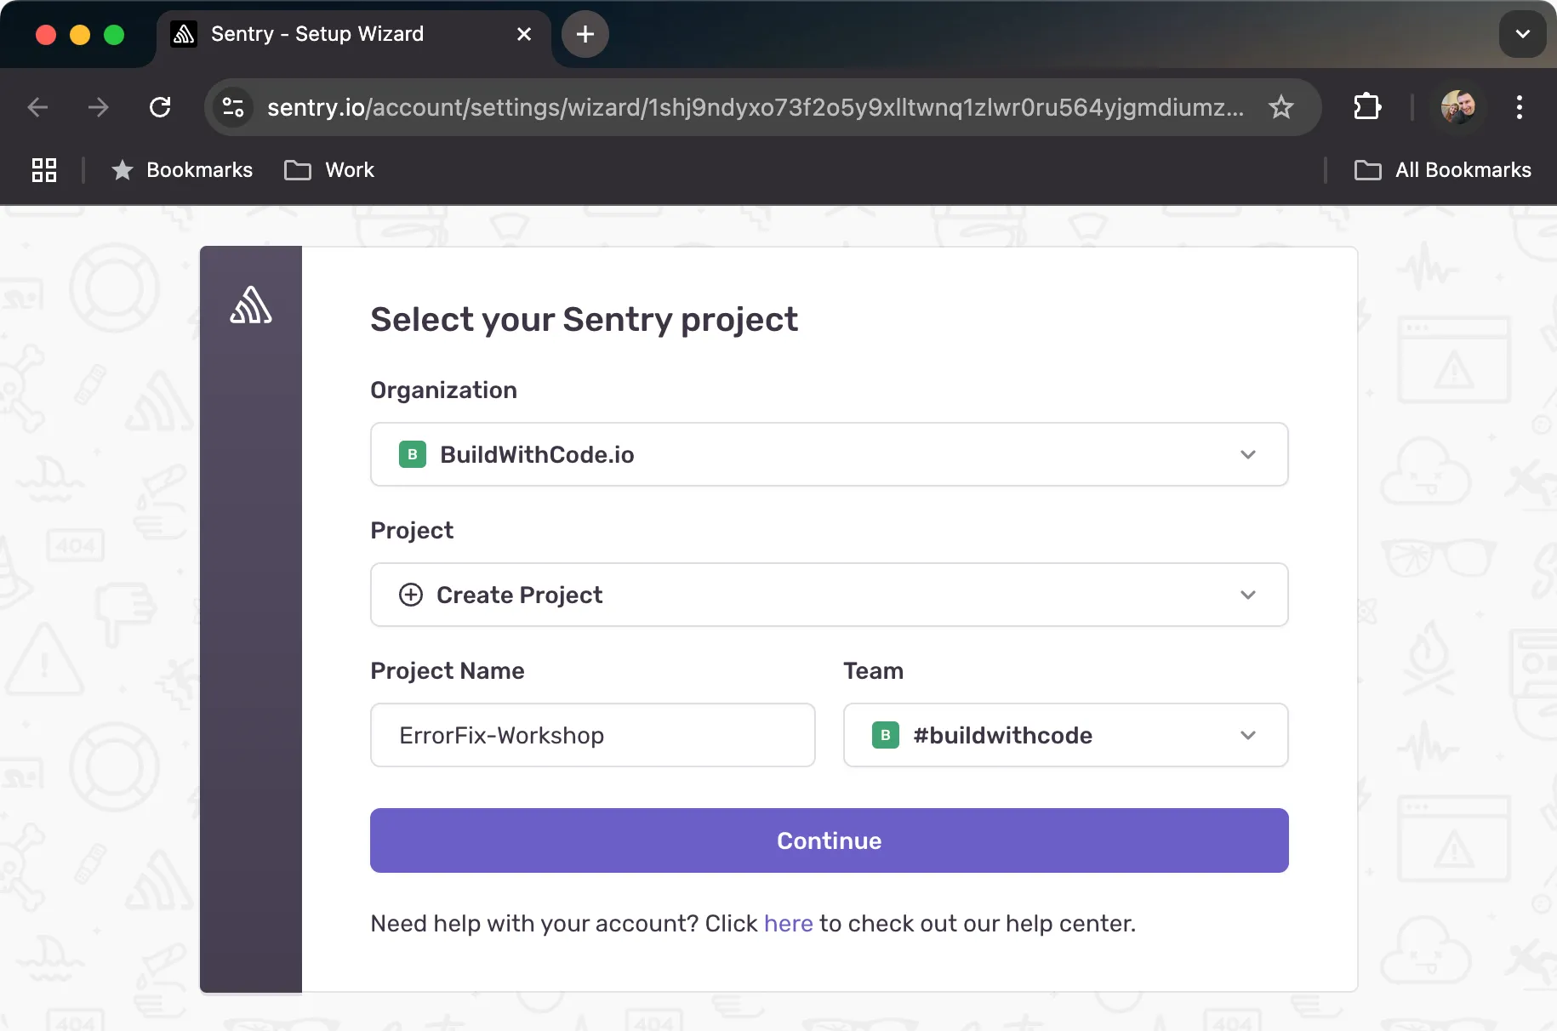1557x1031 pixels.
Task: Click the site information icon in address bar
Action: [x=232, y=107]
